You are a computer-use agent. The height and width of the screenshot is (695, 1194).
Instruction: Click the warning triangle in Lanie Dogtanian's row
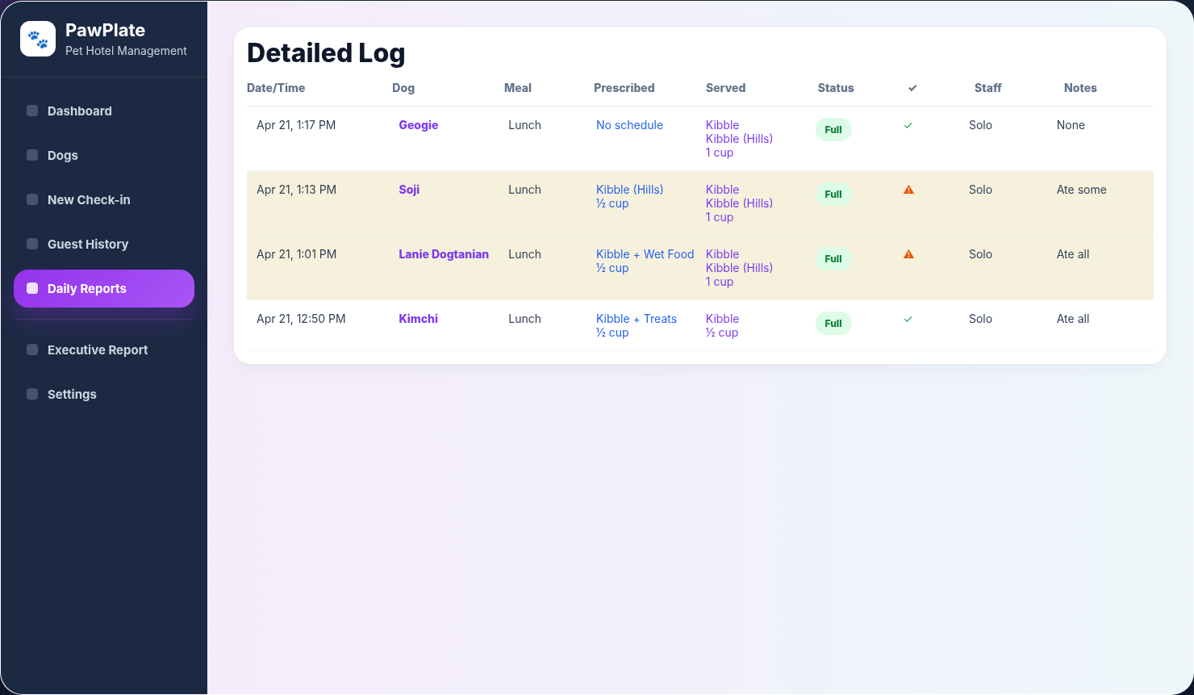[908, 254]
